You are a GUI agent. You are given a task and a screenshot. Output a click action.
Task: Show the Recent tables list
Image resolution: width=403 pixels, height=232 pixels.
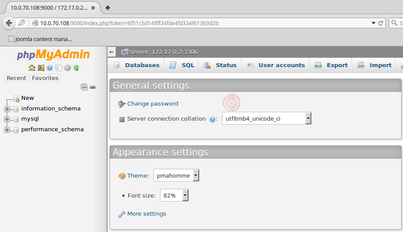click(16, 78)
